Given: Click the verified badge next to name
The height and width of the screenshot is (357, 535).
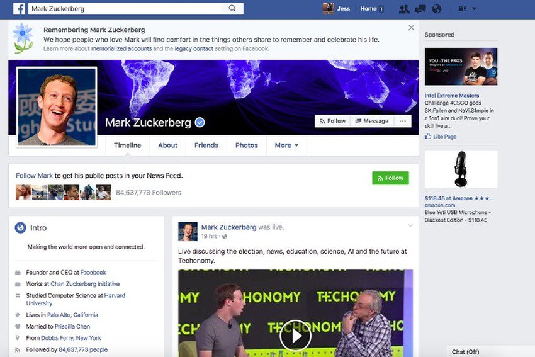Looking at the screenshot, I should [x=200, y=122].
